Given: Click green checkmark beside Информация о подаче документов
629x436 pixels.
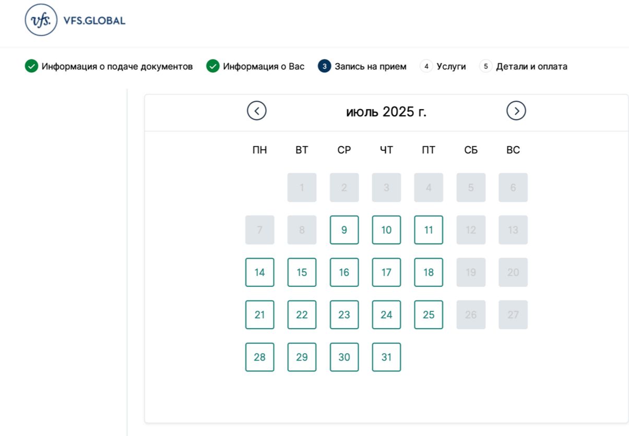Looking at the screenshot, I should 31,66.
